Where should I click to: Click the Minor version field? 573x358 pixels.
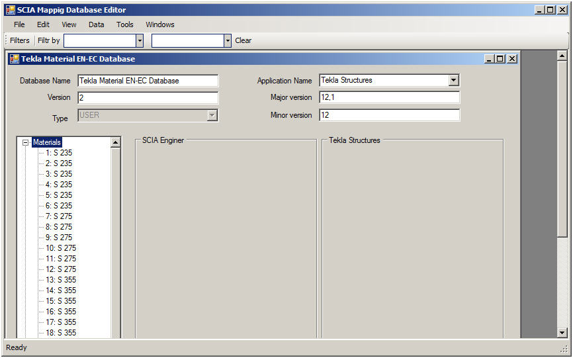389,115
